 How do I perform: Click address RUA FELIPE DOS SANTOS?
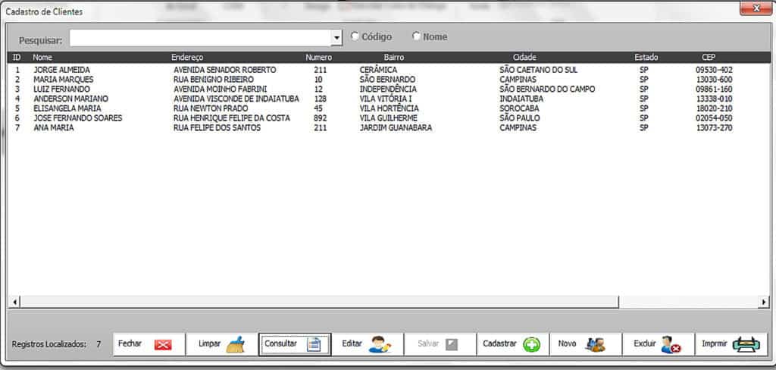[x=217, y=128]
